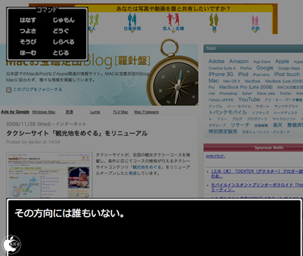
Task: Select しらべる command
Action: click(63, 42)
